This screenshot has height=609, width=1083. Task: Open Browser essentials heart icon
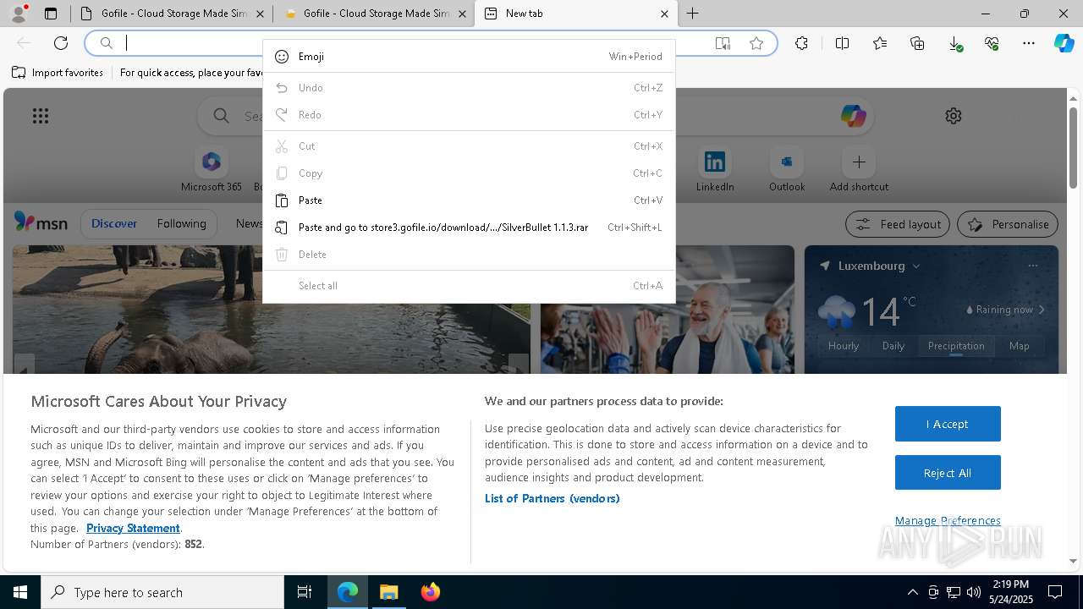pyautogui.click(x=992, y=43)
